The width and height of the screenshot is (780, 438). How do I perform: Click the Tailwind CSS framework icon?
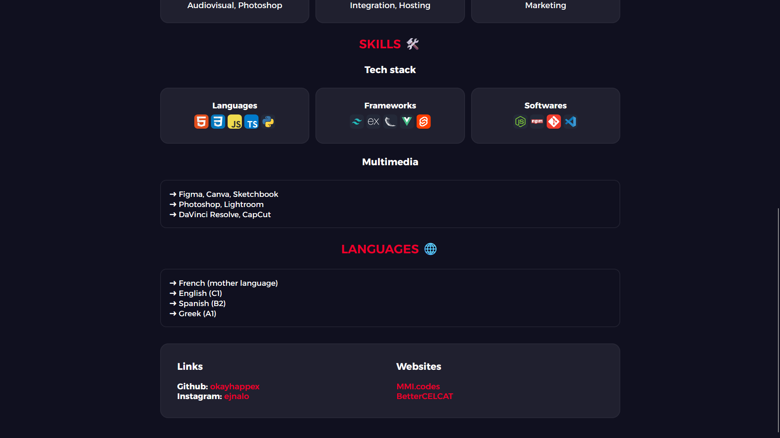coord(356,122)
